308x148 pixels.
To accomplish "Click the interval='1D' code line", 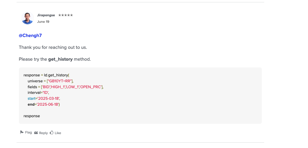I will (38, 93).
